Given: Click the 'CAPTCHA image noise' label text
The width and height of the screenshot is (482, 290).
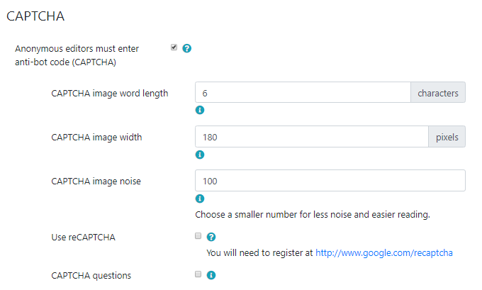Looking at the screenshot, I should (x=96, y=181).
